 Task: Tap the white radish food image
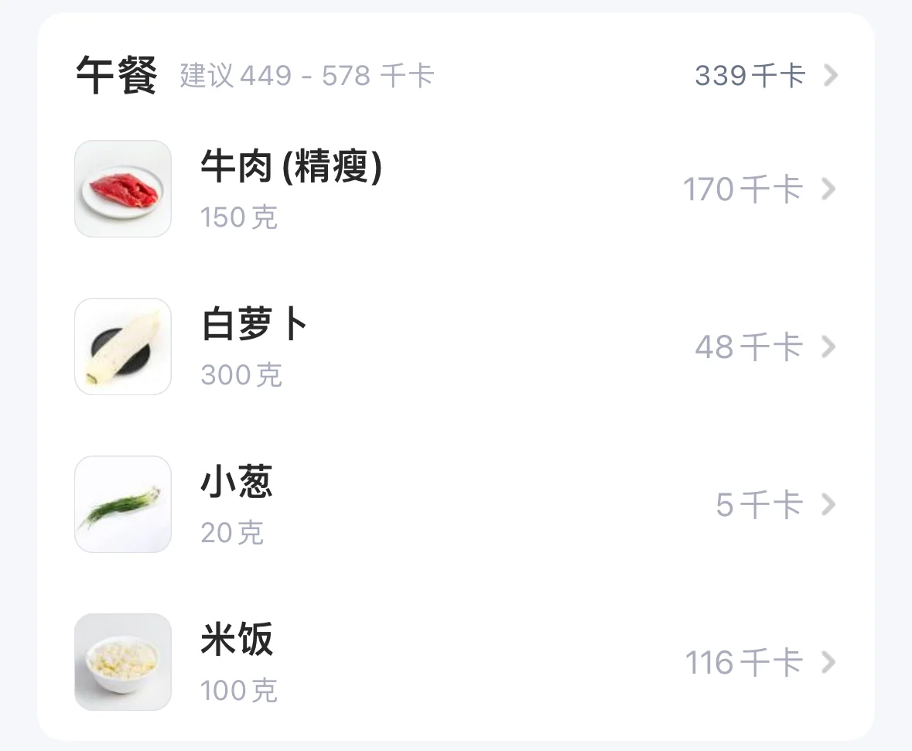tap(123, 346)
